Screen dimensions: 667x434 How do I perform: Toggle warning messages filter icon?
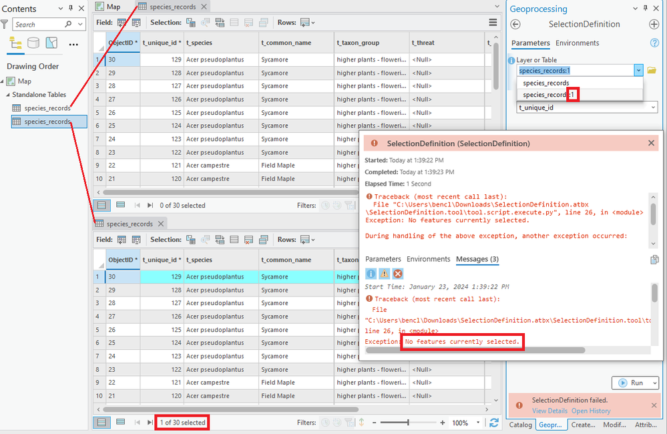(384, 274)
